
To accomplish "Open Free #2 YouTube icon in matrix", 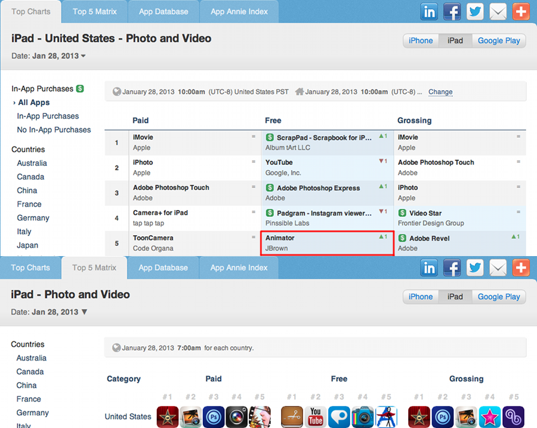I will (x=316, y=417).
